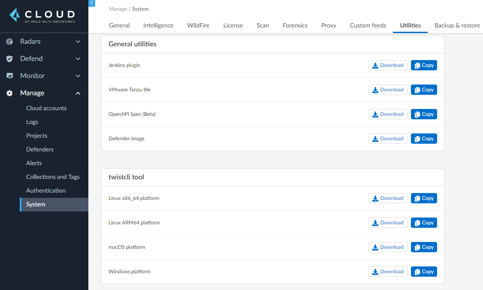Open Alerts in the sidebar
The image size is (483, 290).
point(34,163)
